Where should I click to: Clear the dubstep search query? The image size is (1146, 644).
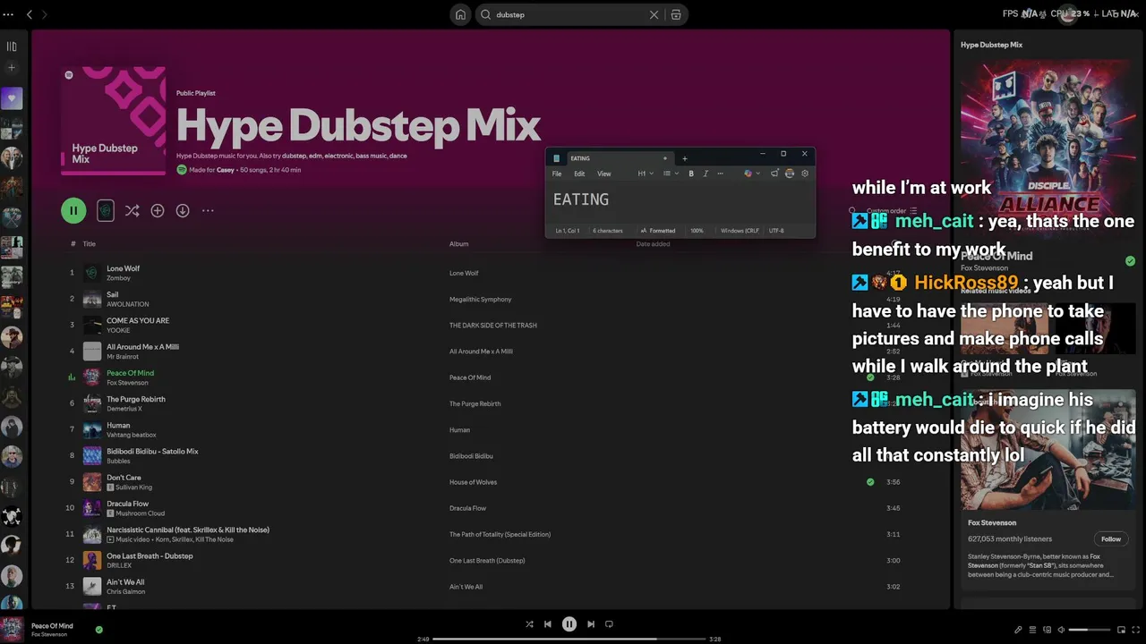(654, 14)
